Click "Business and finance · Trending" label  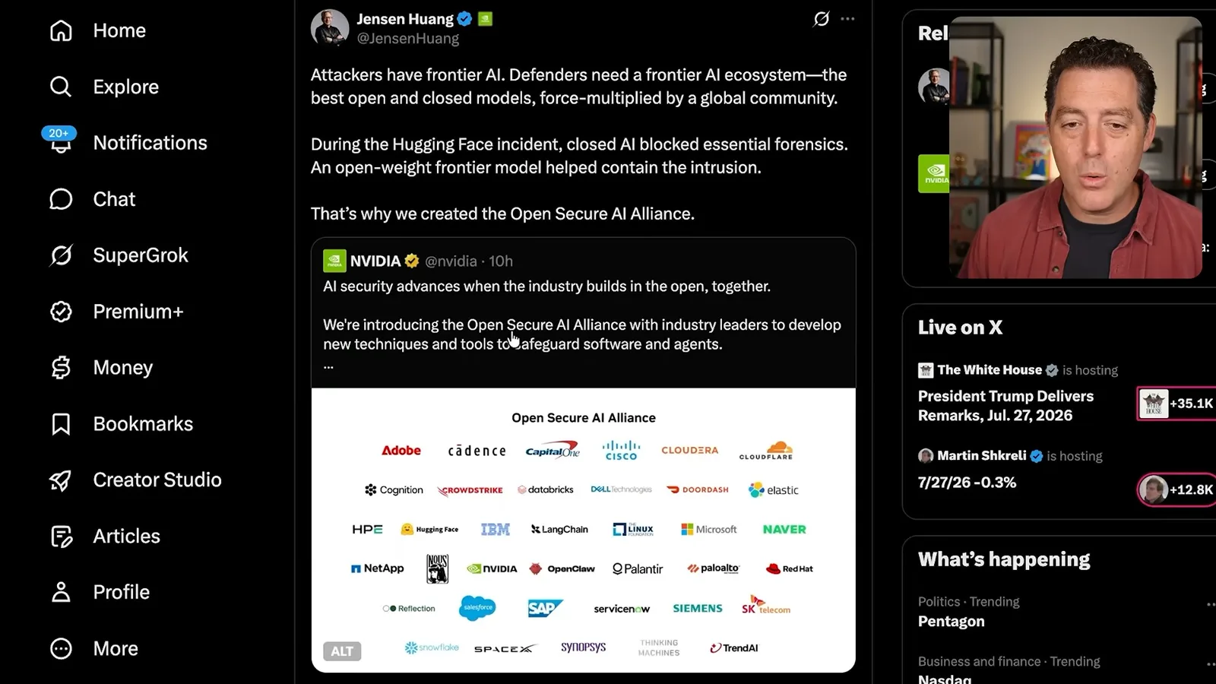click(x=1009, y=662)
